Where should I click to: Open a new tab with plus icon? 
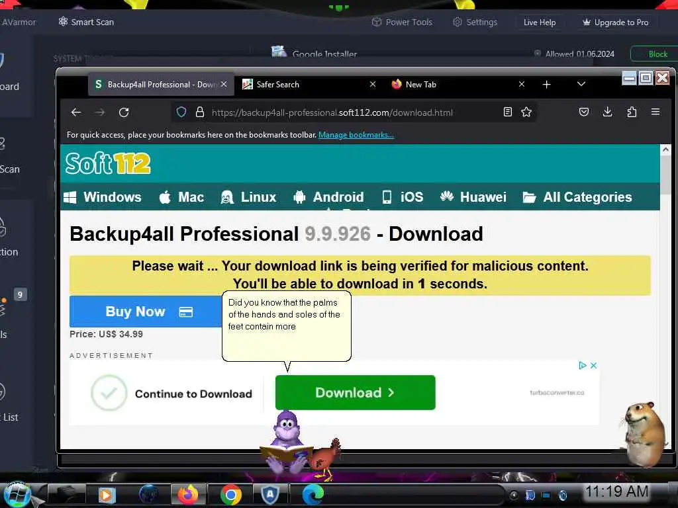(x=546, y=84)
